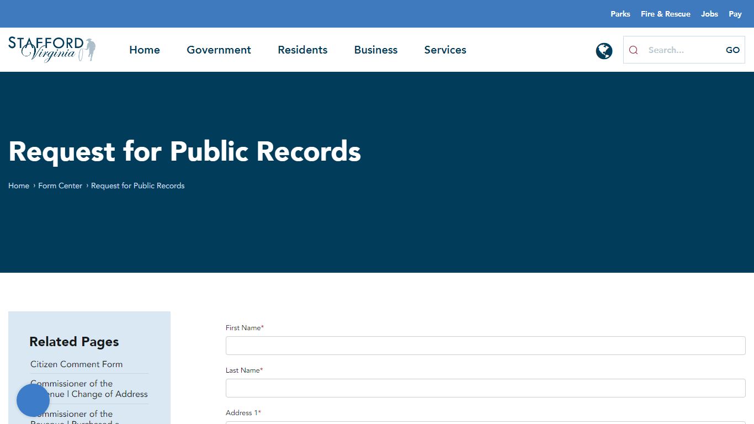Open the Jobs link
The height and width of the screenshot is (424, 754).
point(710,14)
